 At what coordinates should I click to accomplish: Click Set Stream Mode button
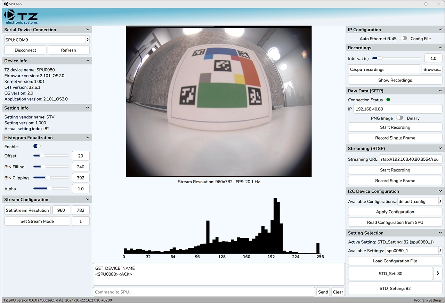(37, 221)
